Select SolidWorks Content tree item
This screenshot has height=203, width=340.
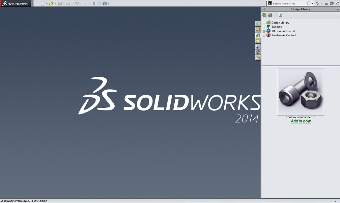coord(284,35)
